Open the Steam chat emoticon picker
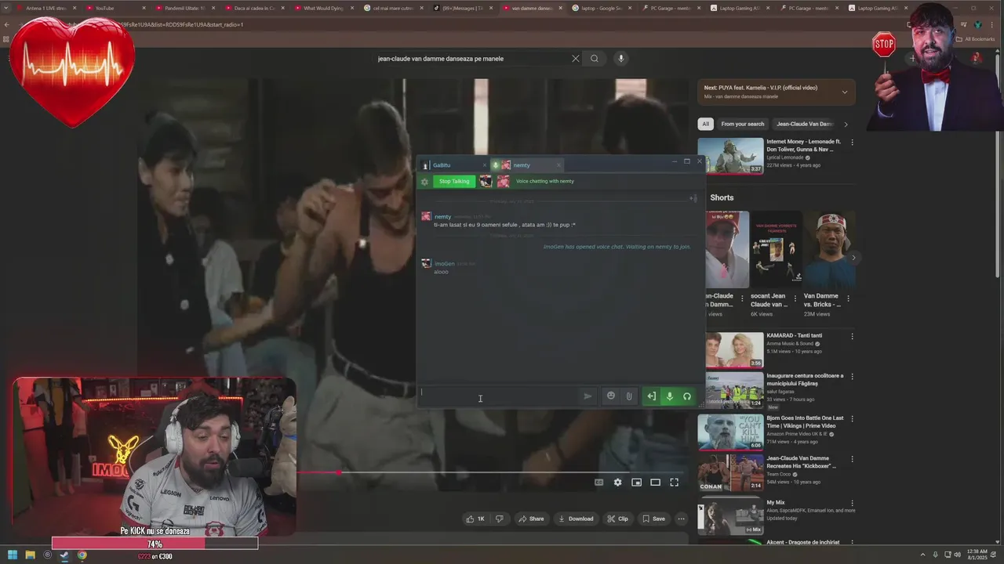 pyautogui.click(x=611, y=396)
